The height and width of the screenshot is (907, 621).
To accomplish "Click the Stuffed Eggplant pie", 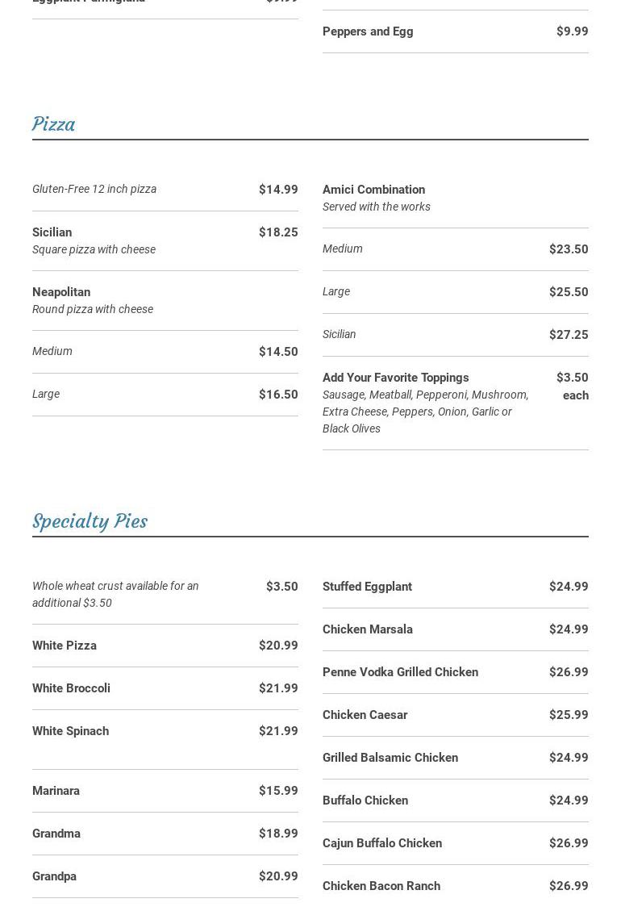I will [x=367, y=587].
